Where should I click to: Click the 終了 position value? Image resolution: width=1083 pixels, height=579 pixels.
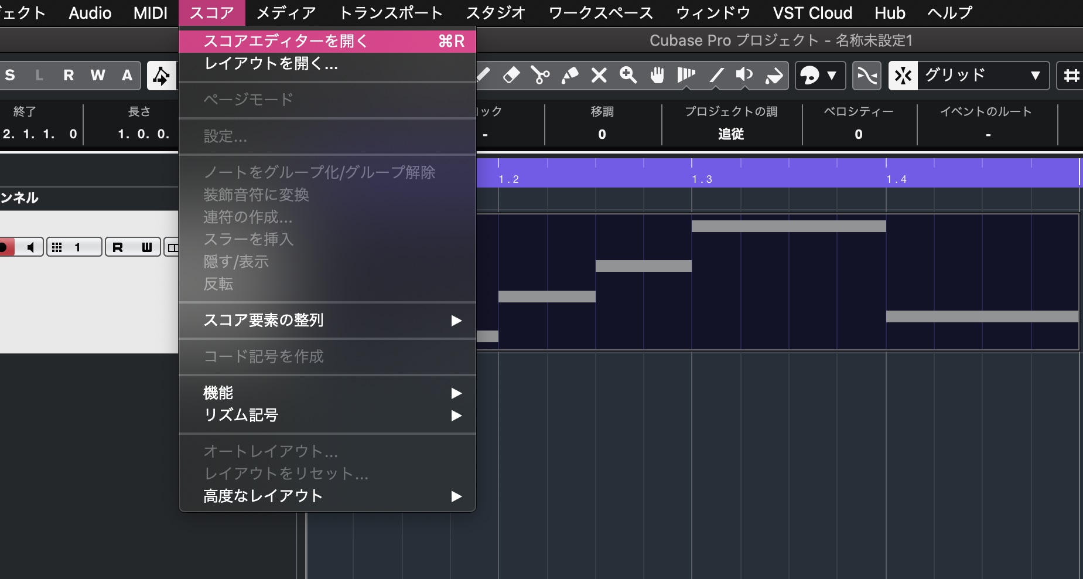coord(40,134)
